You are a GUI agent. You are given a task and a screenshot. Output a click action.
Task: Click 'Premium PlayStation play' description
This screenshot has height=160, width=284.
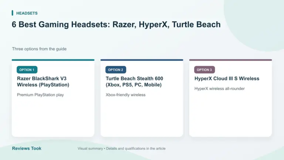coord(40,95)
